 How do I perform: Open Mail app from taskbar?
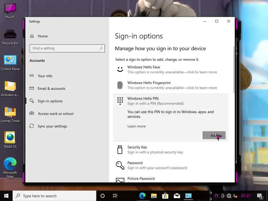177,196
